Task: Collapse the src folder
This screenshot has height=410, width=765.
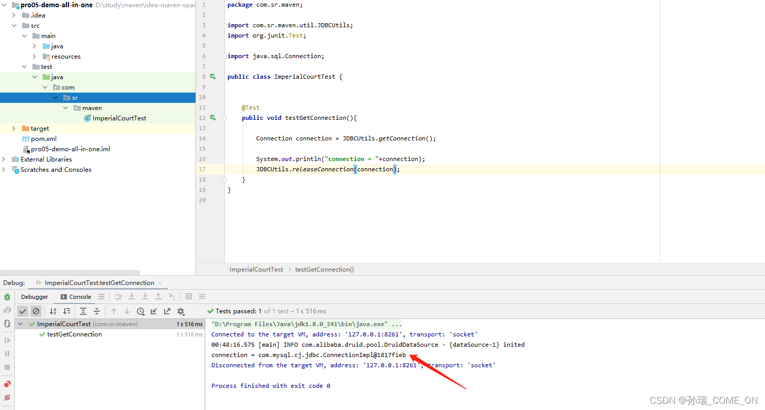Action: click(14, 25)
